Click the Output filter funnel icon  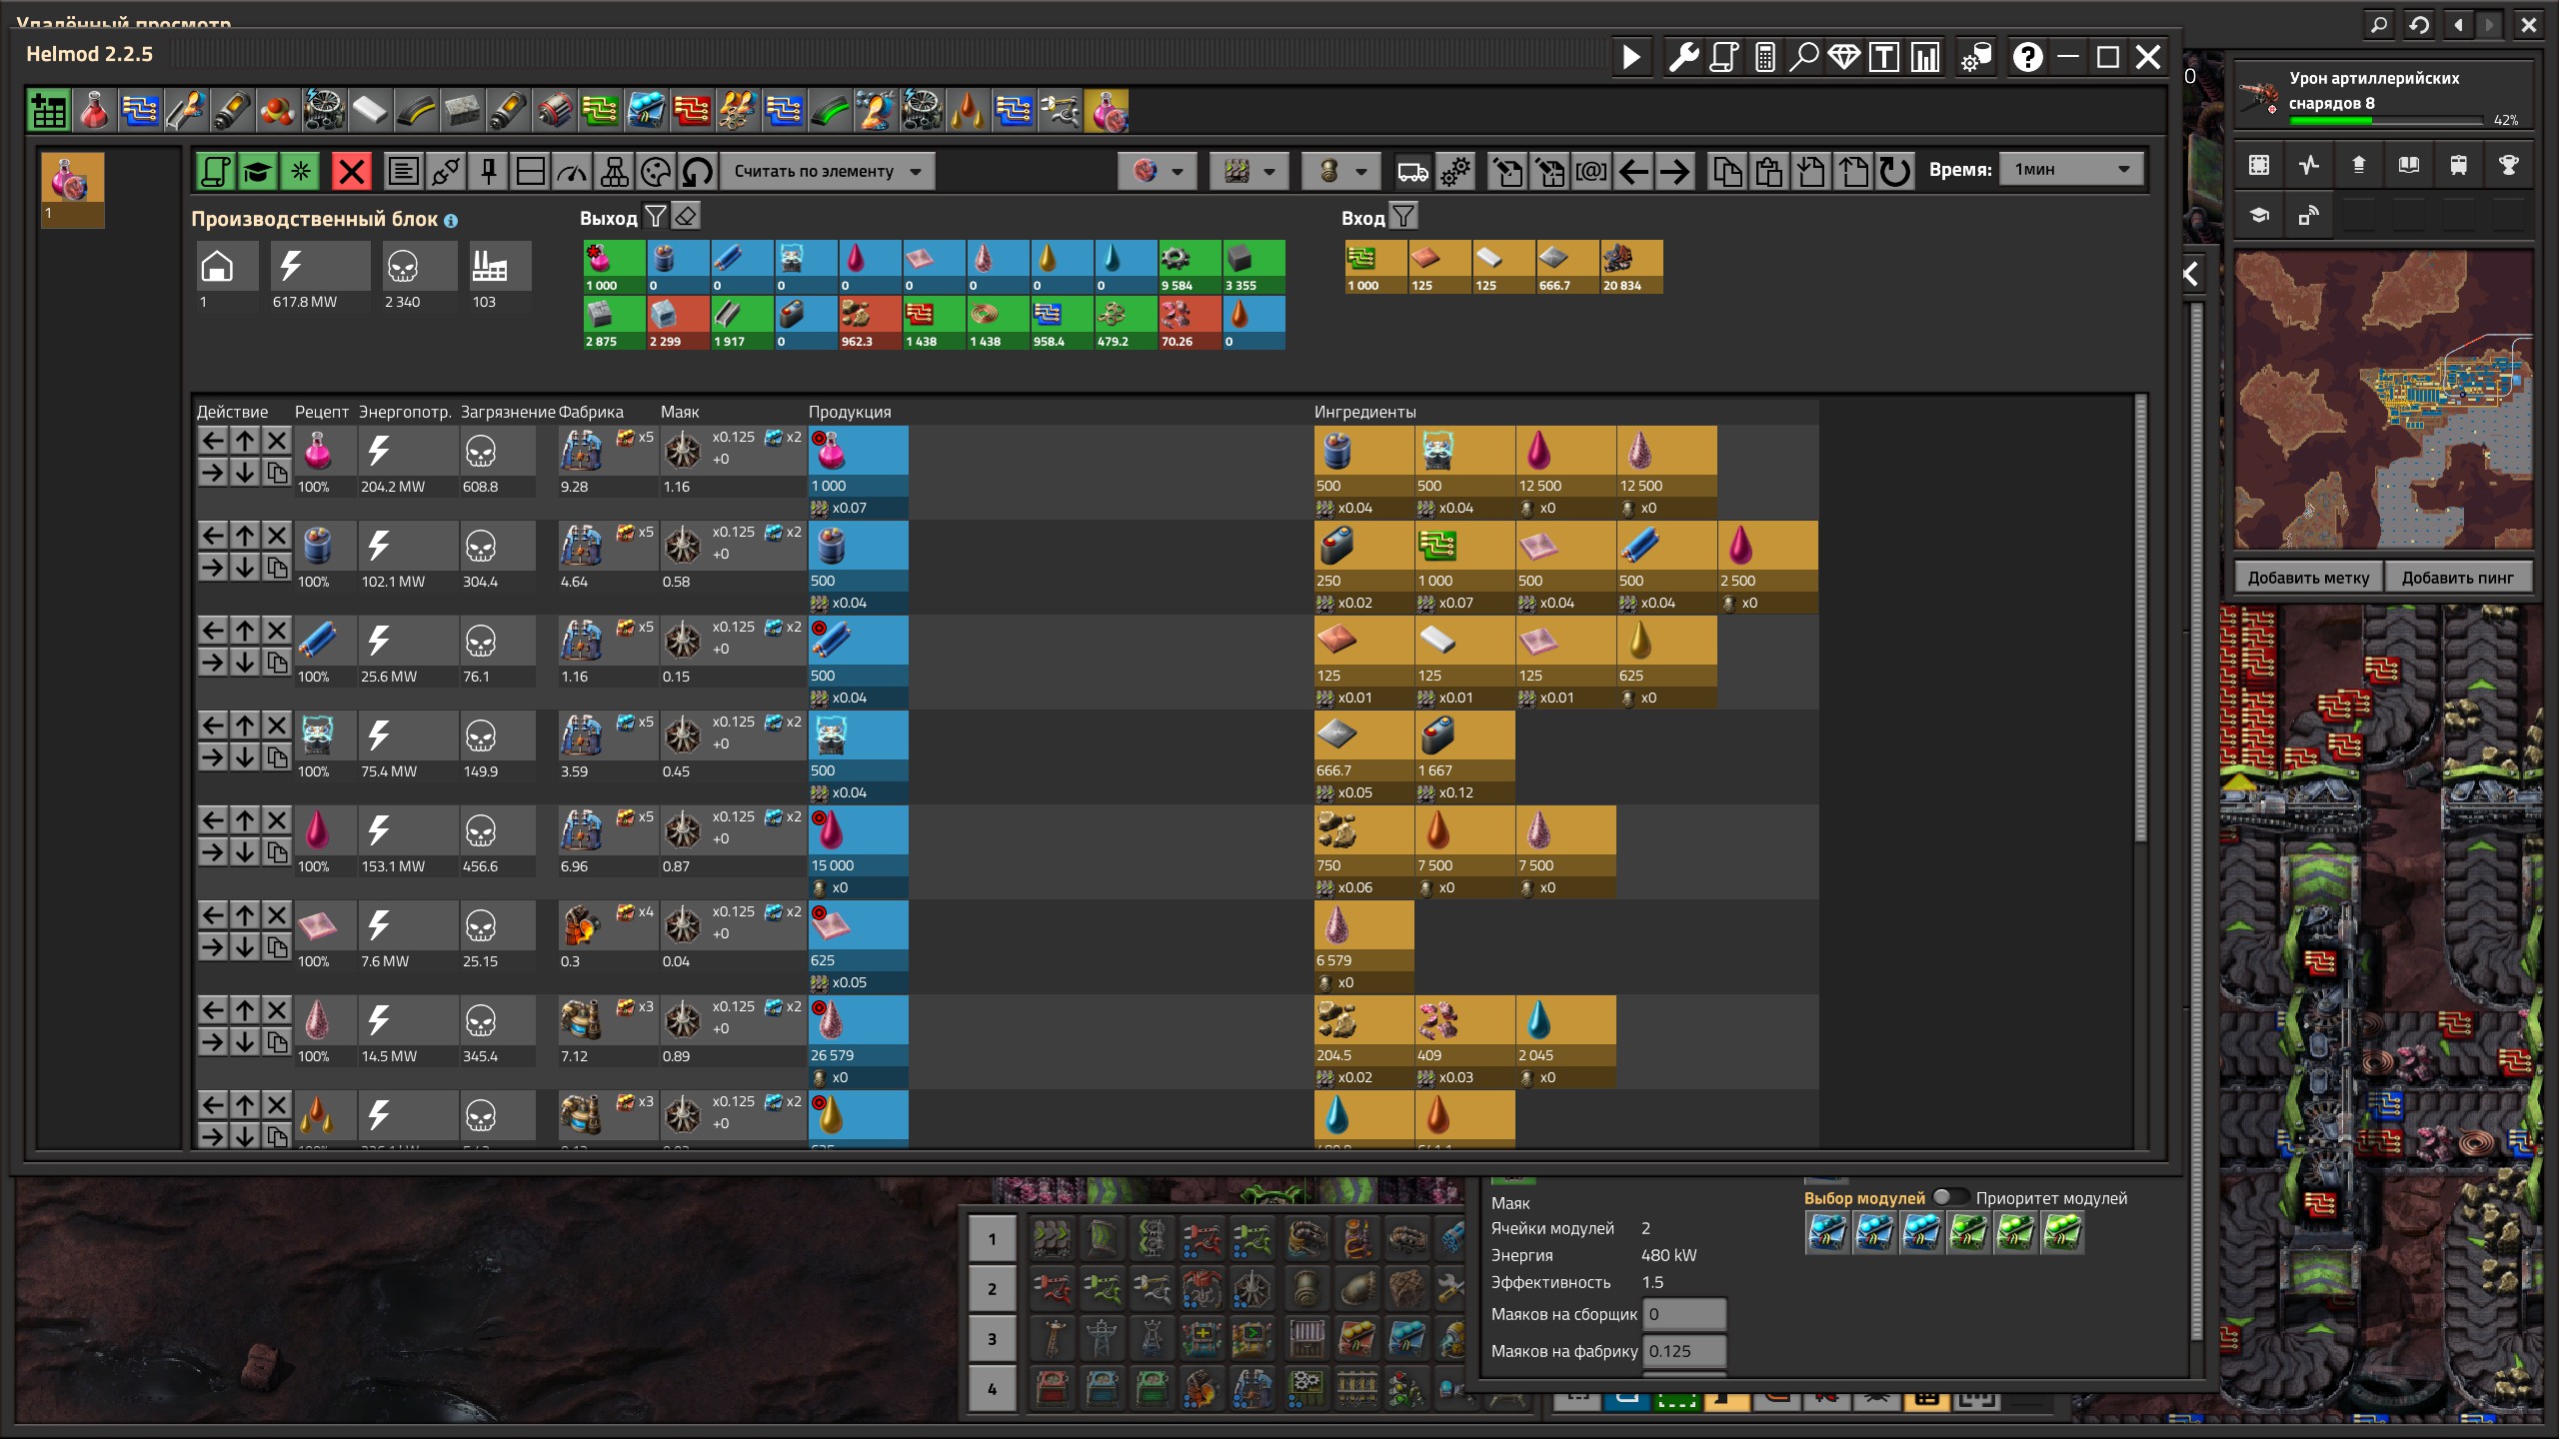[x=655, y=216]
